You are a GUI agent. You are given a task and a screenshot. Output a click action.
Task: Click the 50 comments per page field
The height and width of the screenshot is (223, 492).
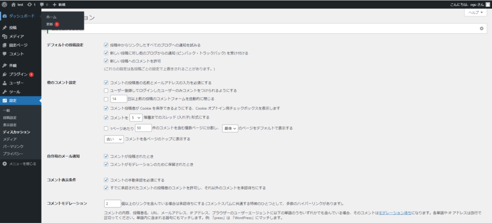pyautogui.click(x=143, y=128)
